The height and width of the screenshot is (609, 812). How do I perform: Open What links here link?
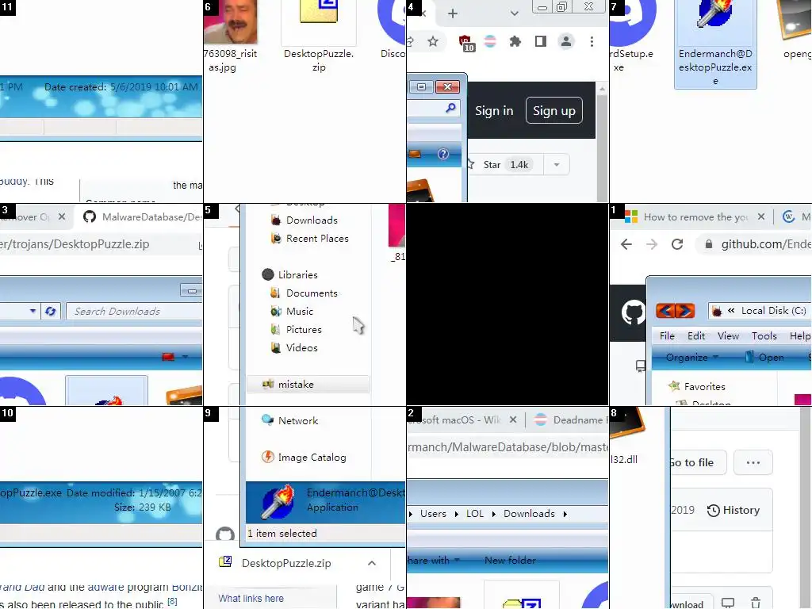click(x=251, y=598)
